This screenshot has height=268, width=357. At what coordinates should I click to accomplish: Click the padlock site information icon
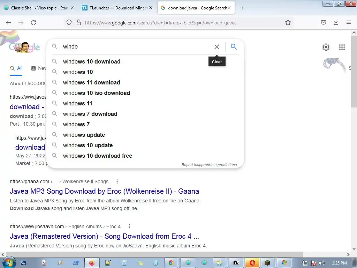(79, 22)
